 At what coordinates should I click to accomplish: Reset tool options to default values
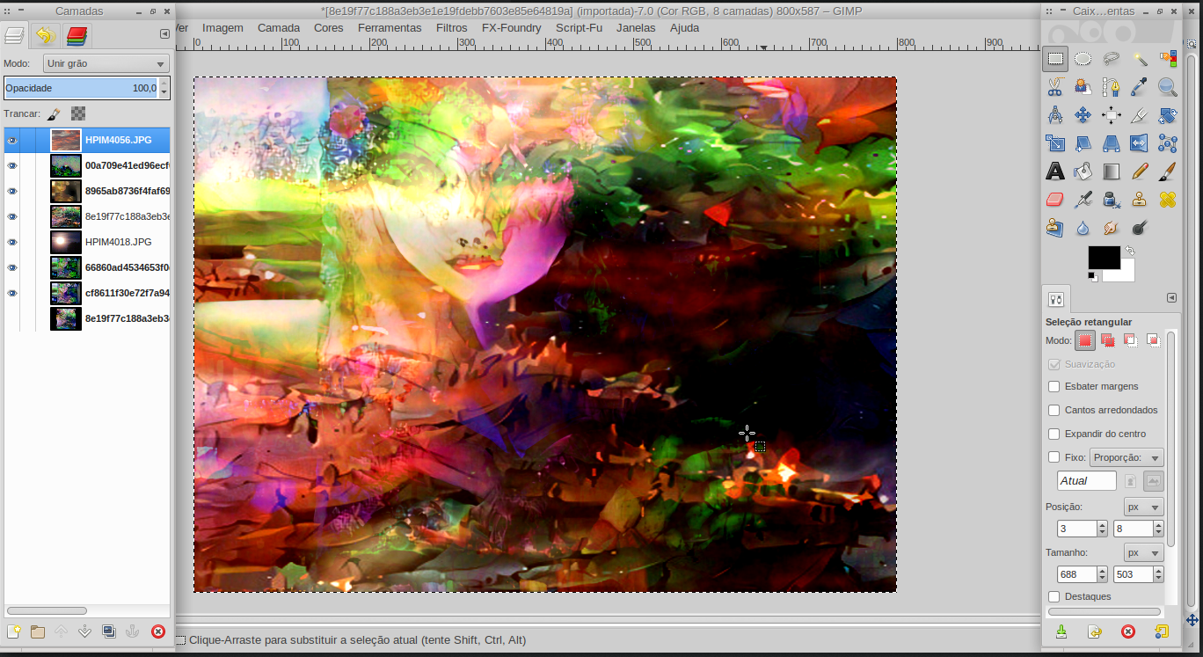(1161, 631)
